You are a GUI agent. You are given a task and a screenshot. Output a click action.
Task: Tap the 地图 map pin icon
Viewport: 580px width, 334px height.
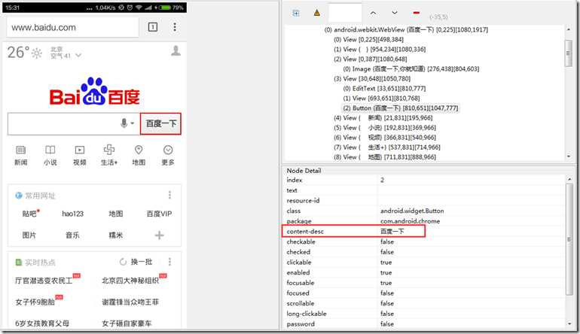click(x=139, y=150)
